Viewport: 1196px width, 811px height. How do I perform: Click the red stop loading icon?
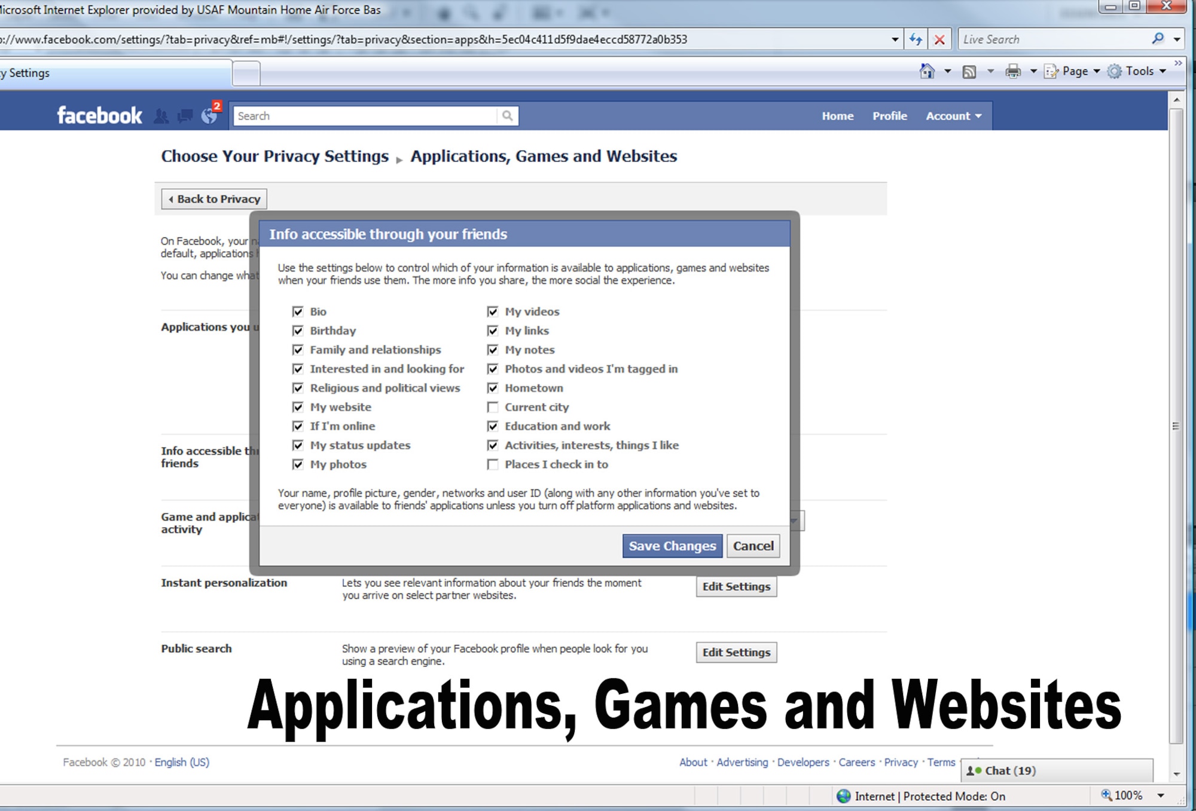point(939,39)
